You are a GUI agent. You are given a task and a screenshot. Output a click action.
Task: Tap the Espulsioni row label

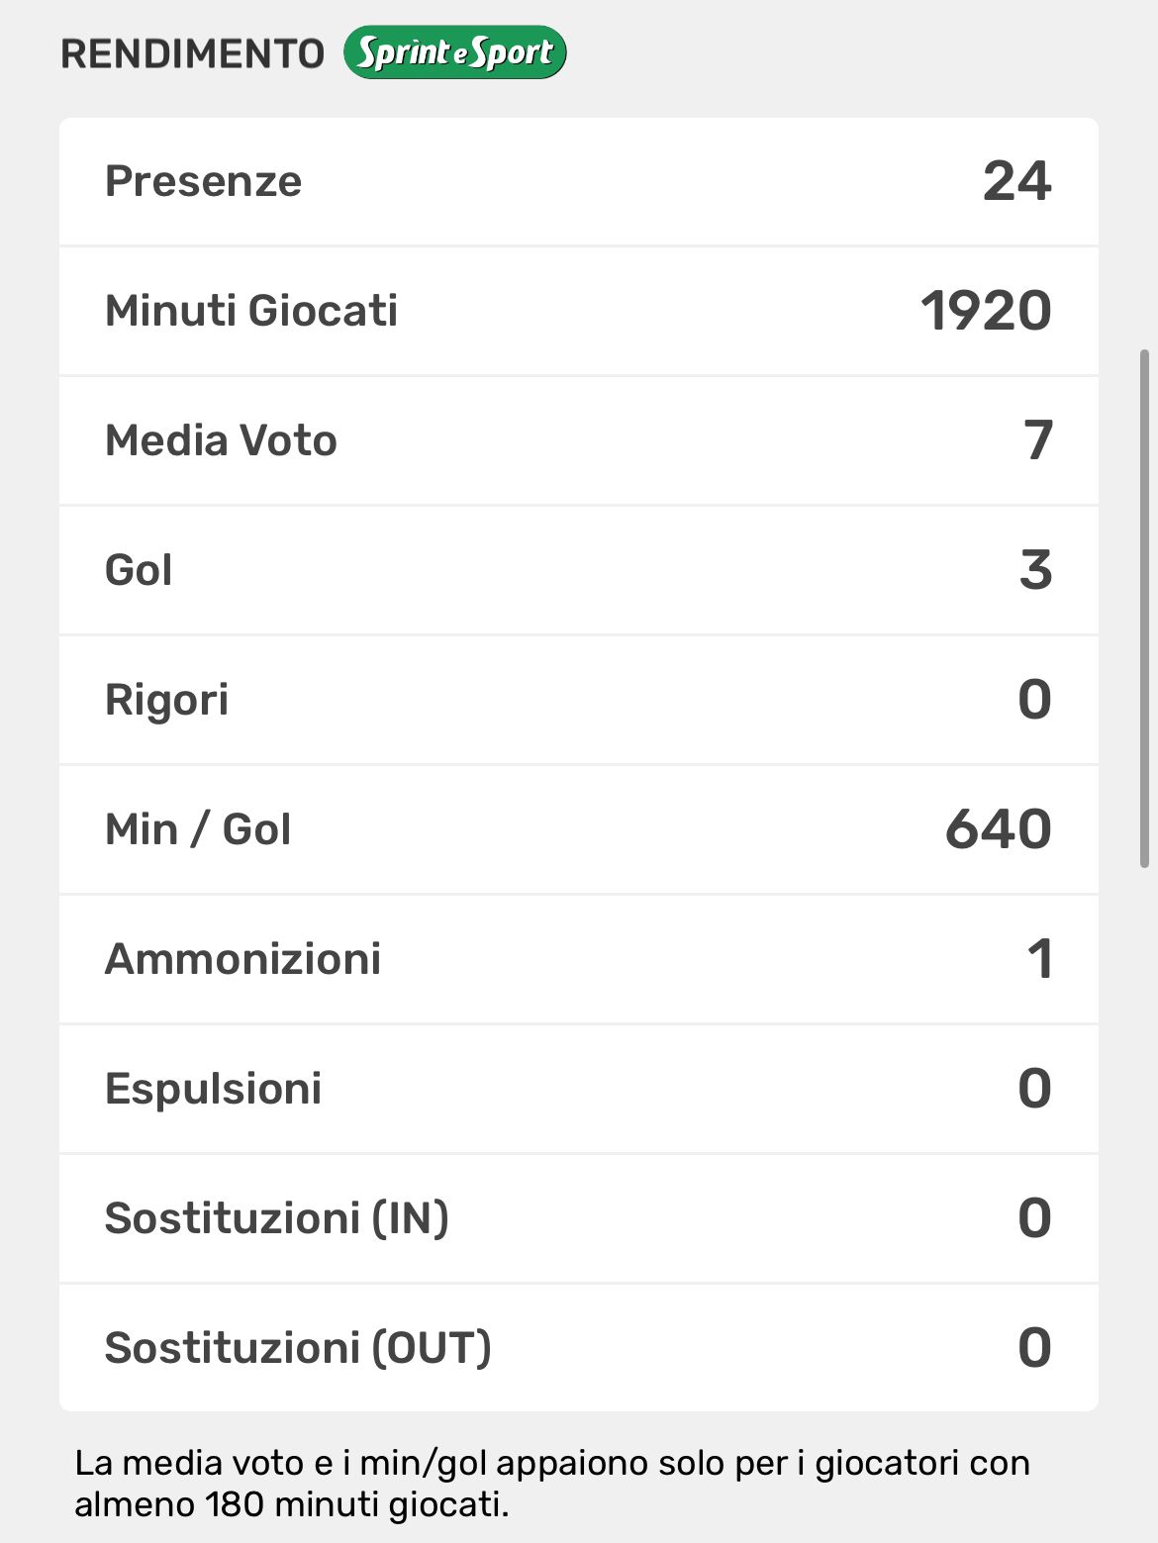pyautogui.click(x=213, y=1089)
